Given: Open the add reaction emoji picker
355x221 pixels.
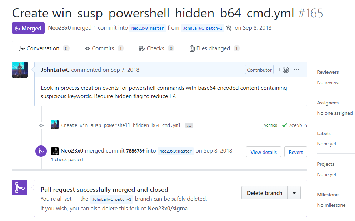Looking at the screenshot, I should [x=284, y=70].
